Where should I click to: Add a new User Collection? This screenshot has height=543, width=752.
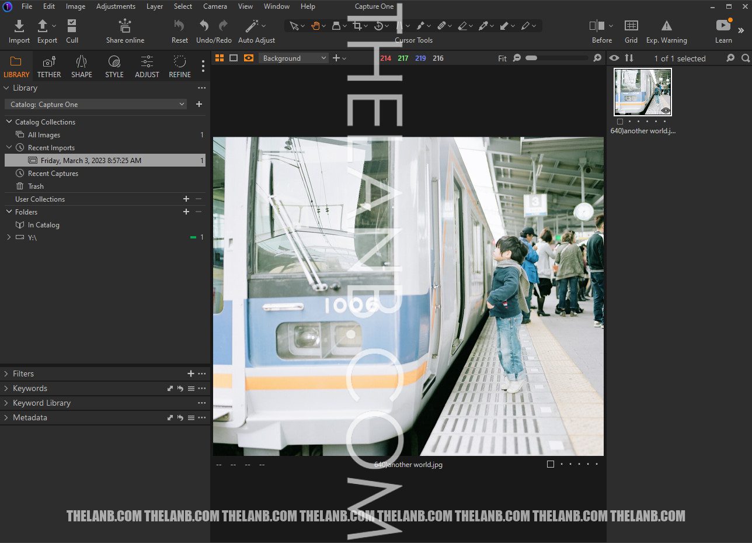pos(186,199)
